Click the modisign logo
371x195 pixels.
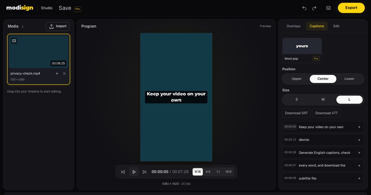point(20,8)
